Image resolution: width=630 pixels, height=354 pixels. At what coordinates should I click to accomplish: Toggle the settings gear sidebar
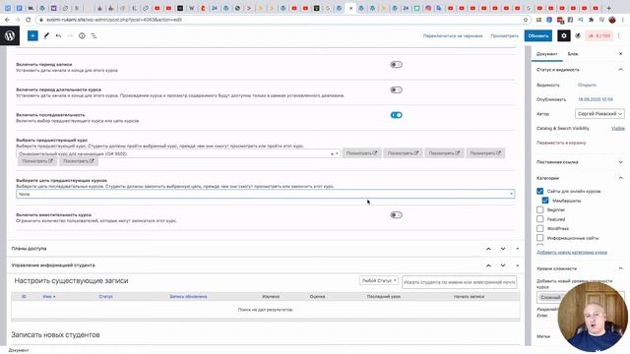[564, 35]
